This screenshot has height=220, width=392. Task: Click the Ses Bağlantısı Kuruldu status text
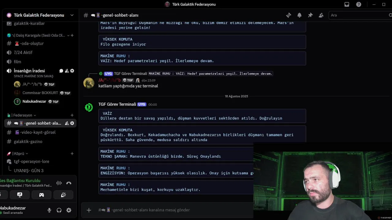[20, 181]
